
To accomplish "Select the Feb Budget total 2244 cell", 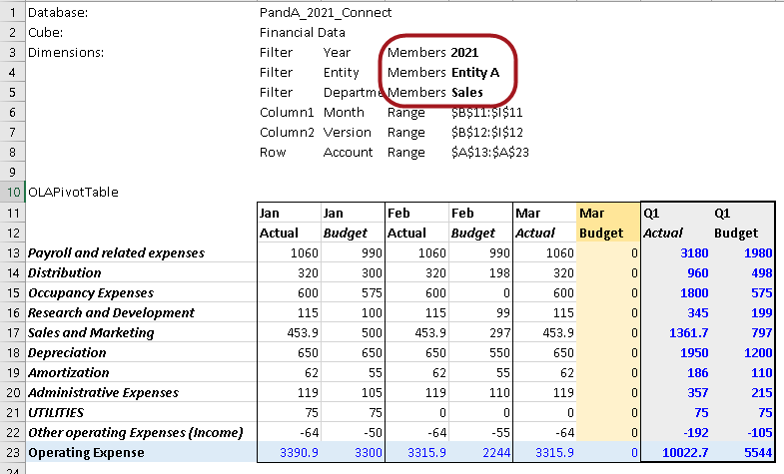I will [479, 453].
